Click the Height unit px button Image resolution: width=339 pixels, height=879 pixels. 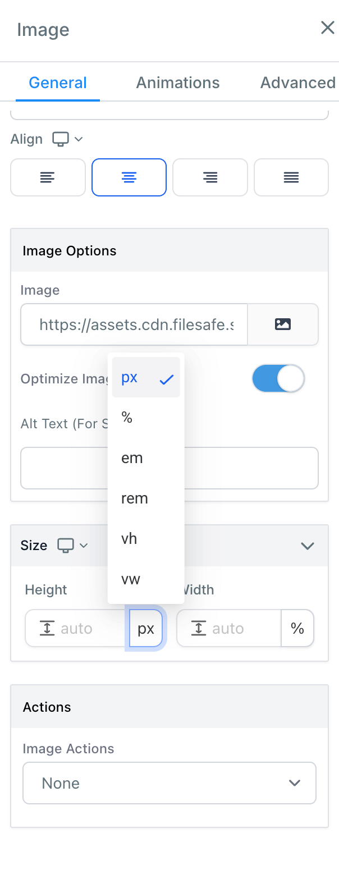pos(146,629)
